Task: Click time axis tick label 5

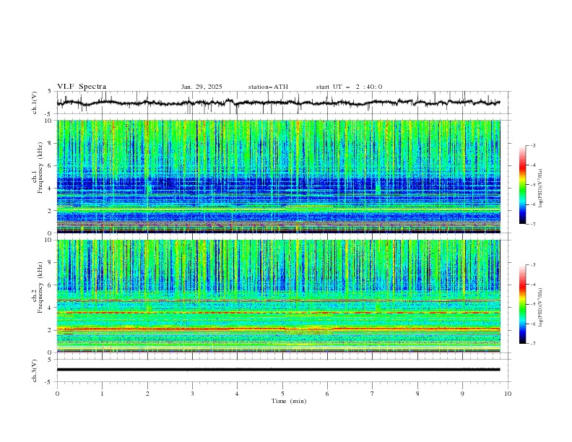Action: click(x=282, y=394)
